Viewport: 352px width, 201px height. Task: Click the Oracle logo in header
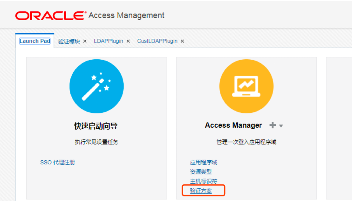coord(51,16)
